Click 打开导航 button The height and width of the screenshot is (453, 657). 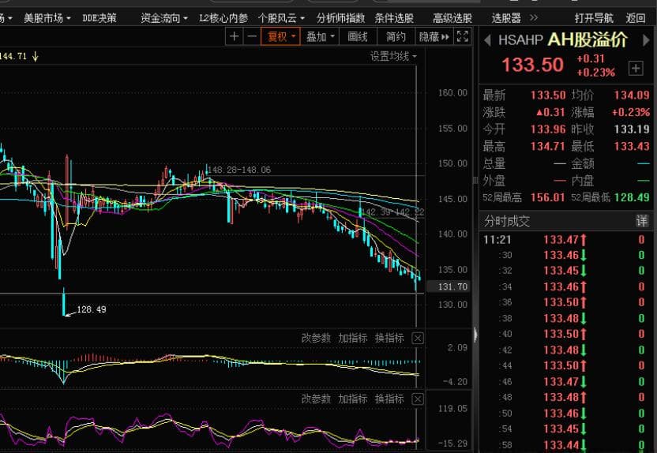tap(594, 18)
